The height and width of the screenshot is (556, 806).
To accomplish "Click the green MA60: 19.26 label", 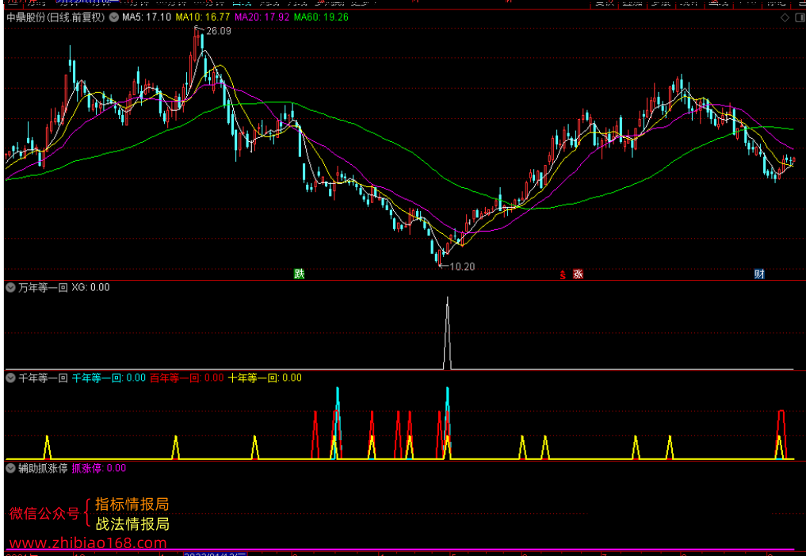I will [321, 17].
